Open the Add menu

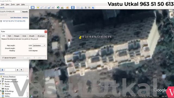tap(18, 4)
